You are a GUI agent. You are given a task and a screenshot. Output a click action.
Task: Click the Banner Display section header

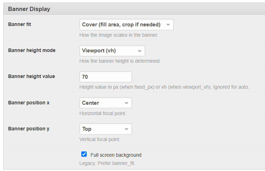pos(29,9)
